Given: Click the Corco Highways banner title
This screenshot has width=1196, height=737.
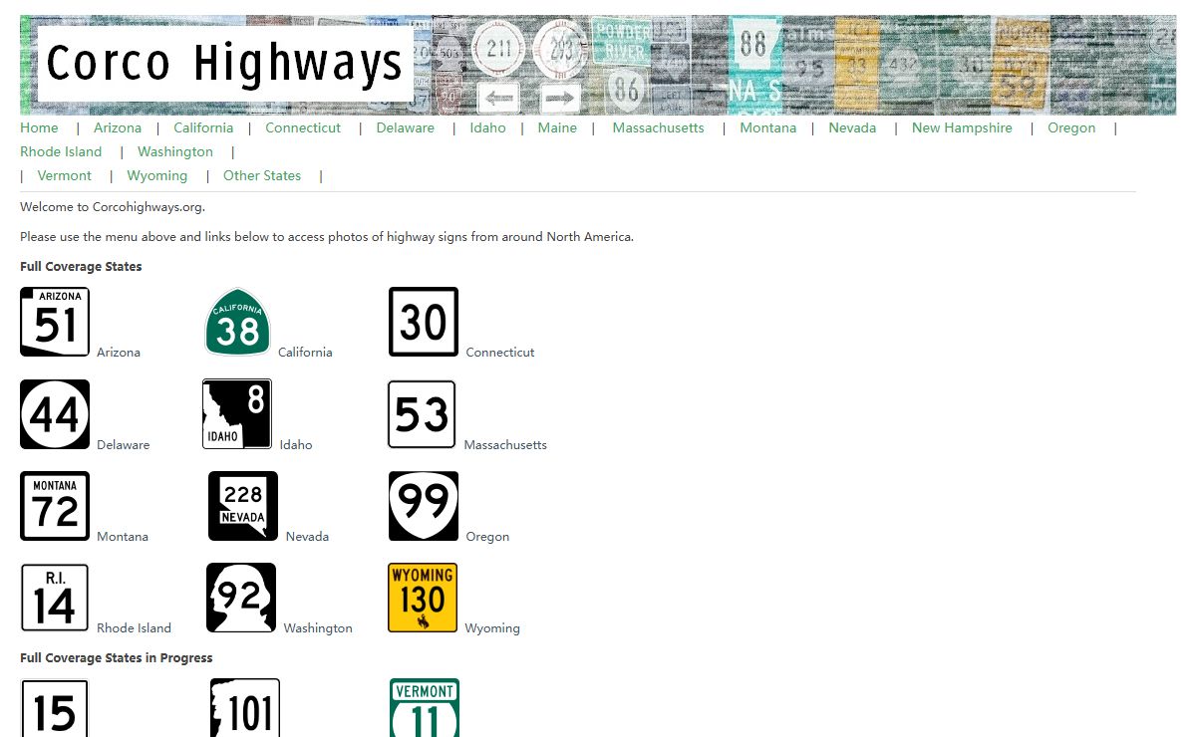Looking at the screenshot, I should pos(225,64).
